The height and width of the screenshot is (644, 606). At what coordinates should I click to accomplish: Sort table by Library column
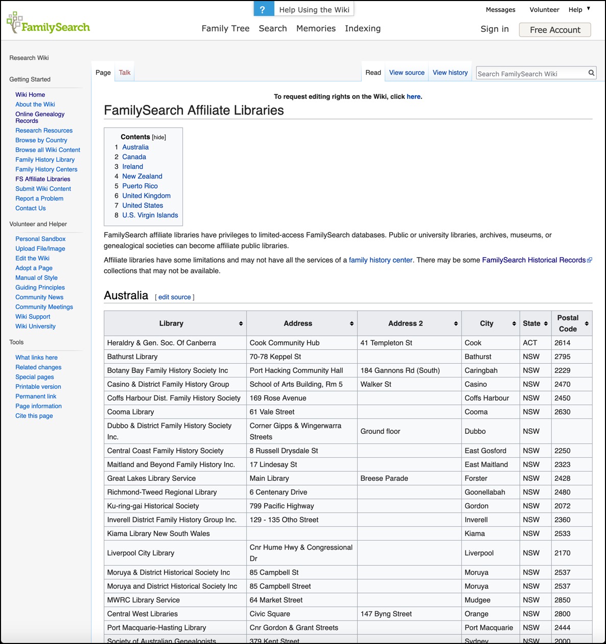coord(241,324)
